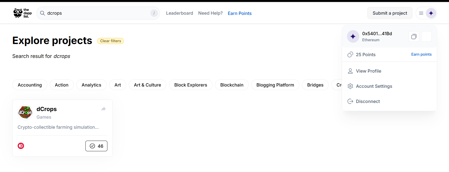The width and height of the screenshot is (449, 172).
Task: Click the red Hive chain icon
Action: point(21,146)
